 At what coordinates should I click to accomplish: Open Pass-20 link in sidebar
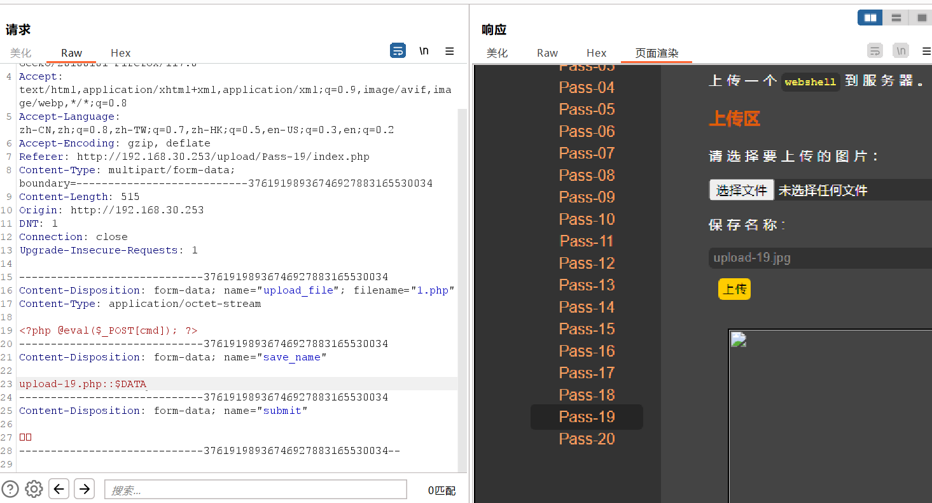click(587, 439)
